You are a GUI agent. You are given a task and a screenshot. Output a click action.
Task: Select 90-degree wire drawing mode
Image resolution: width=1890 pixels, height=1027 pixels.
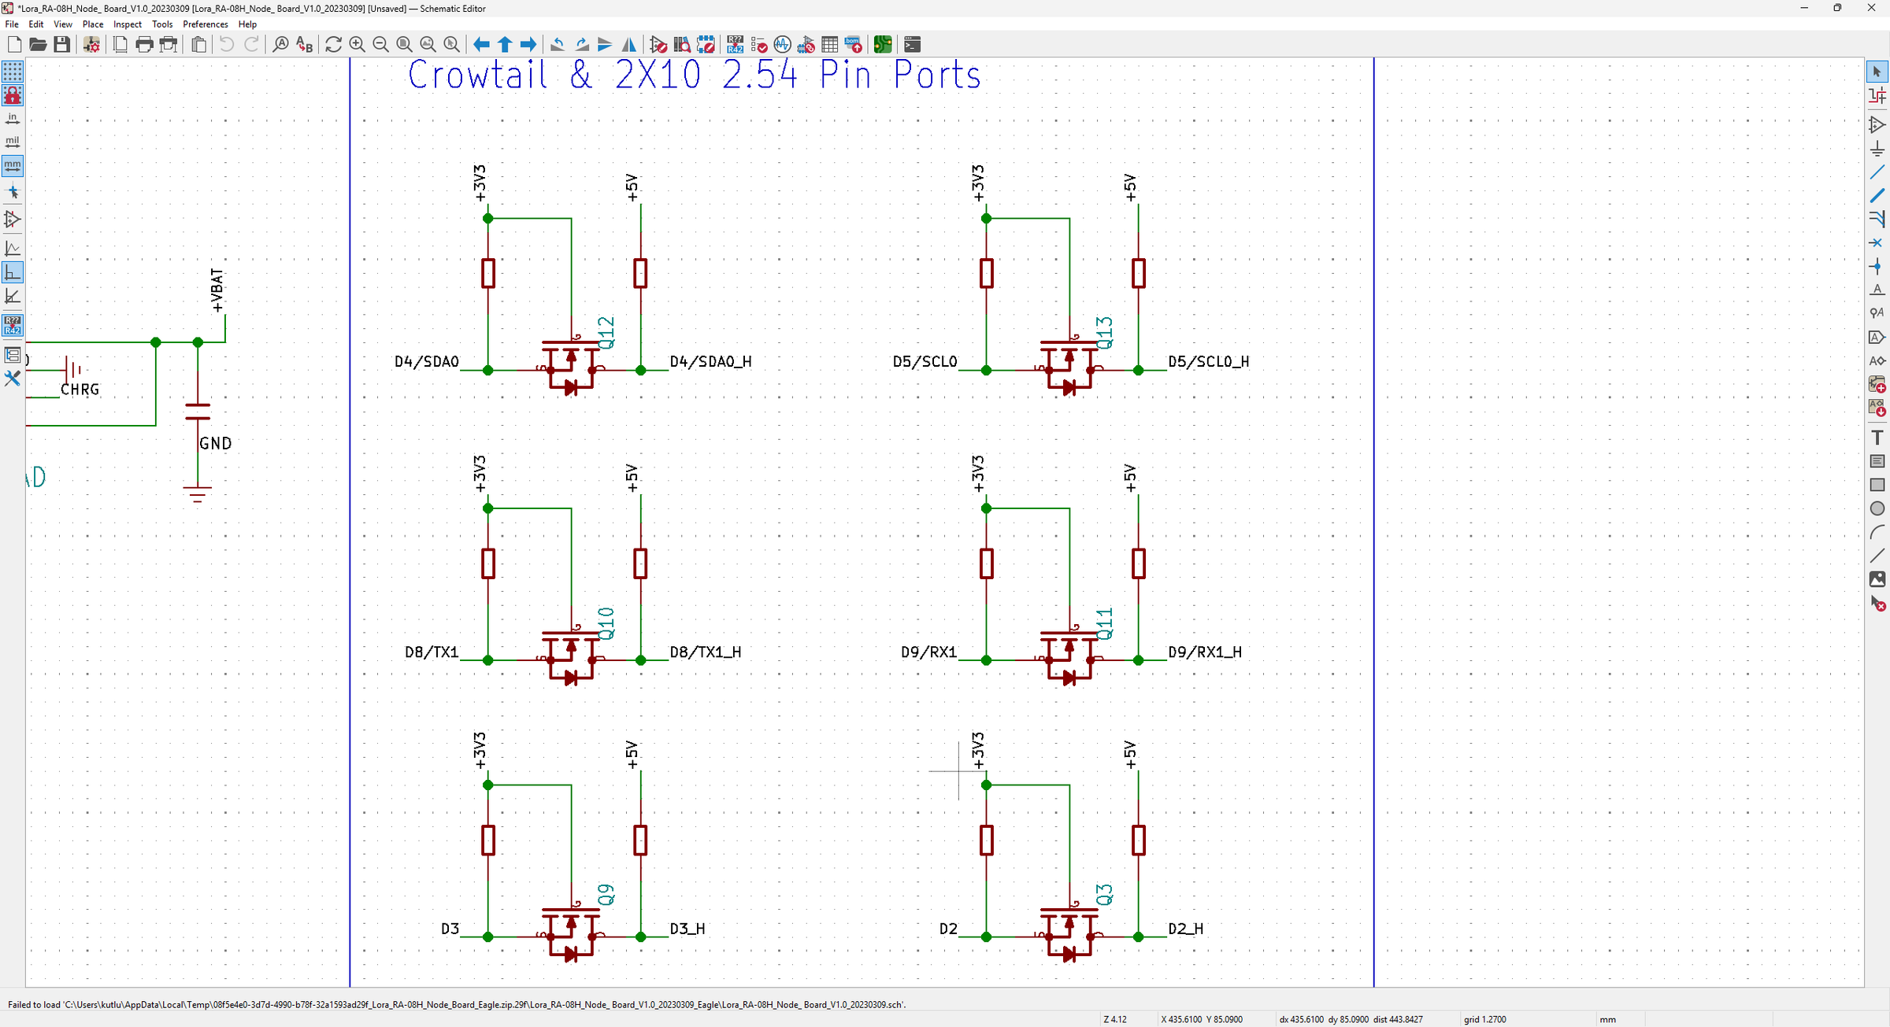pos(13,272)
